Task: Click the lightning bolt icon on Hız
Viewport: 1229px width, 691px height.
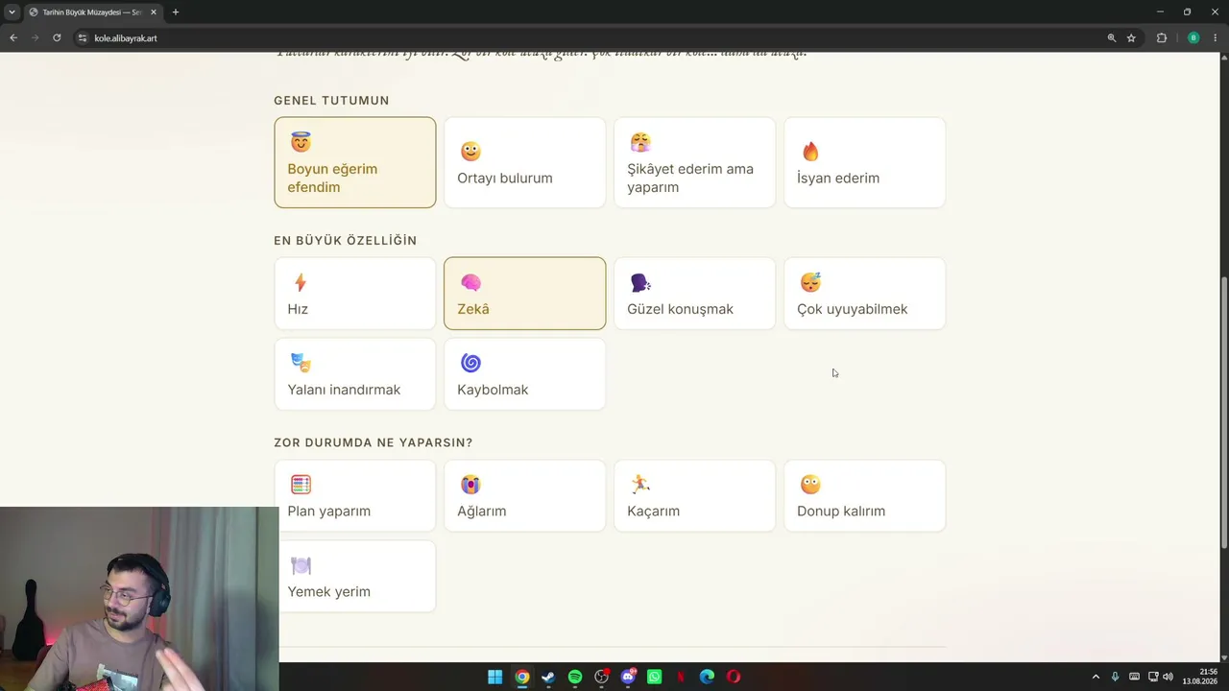Action: click(301, 282)
